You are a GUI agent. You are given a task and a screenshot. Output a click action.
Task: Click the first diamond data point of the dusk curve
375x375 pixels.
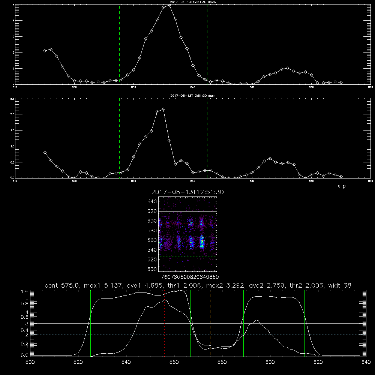pyautogui.click(x=45, y=152)
